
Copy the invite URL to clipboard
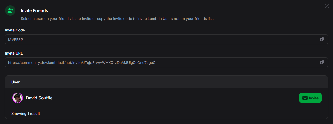click(x=322, y=62)
